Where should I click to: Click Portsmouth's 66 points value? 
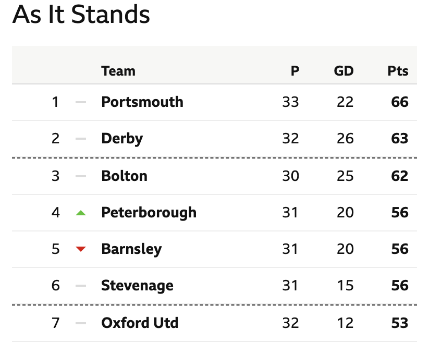(x=399, y=102)
